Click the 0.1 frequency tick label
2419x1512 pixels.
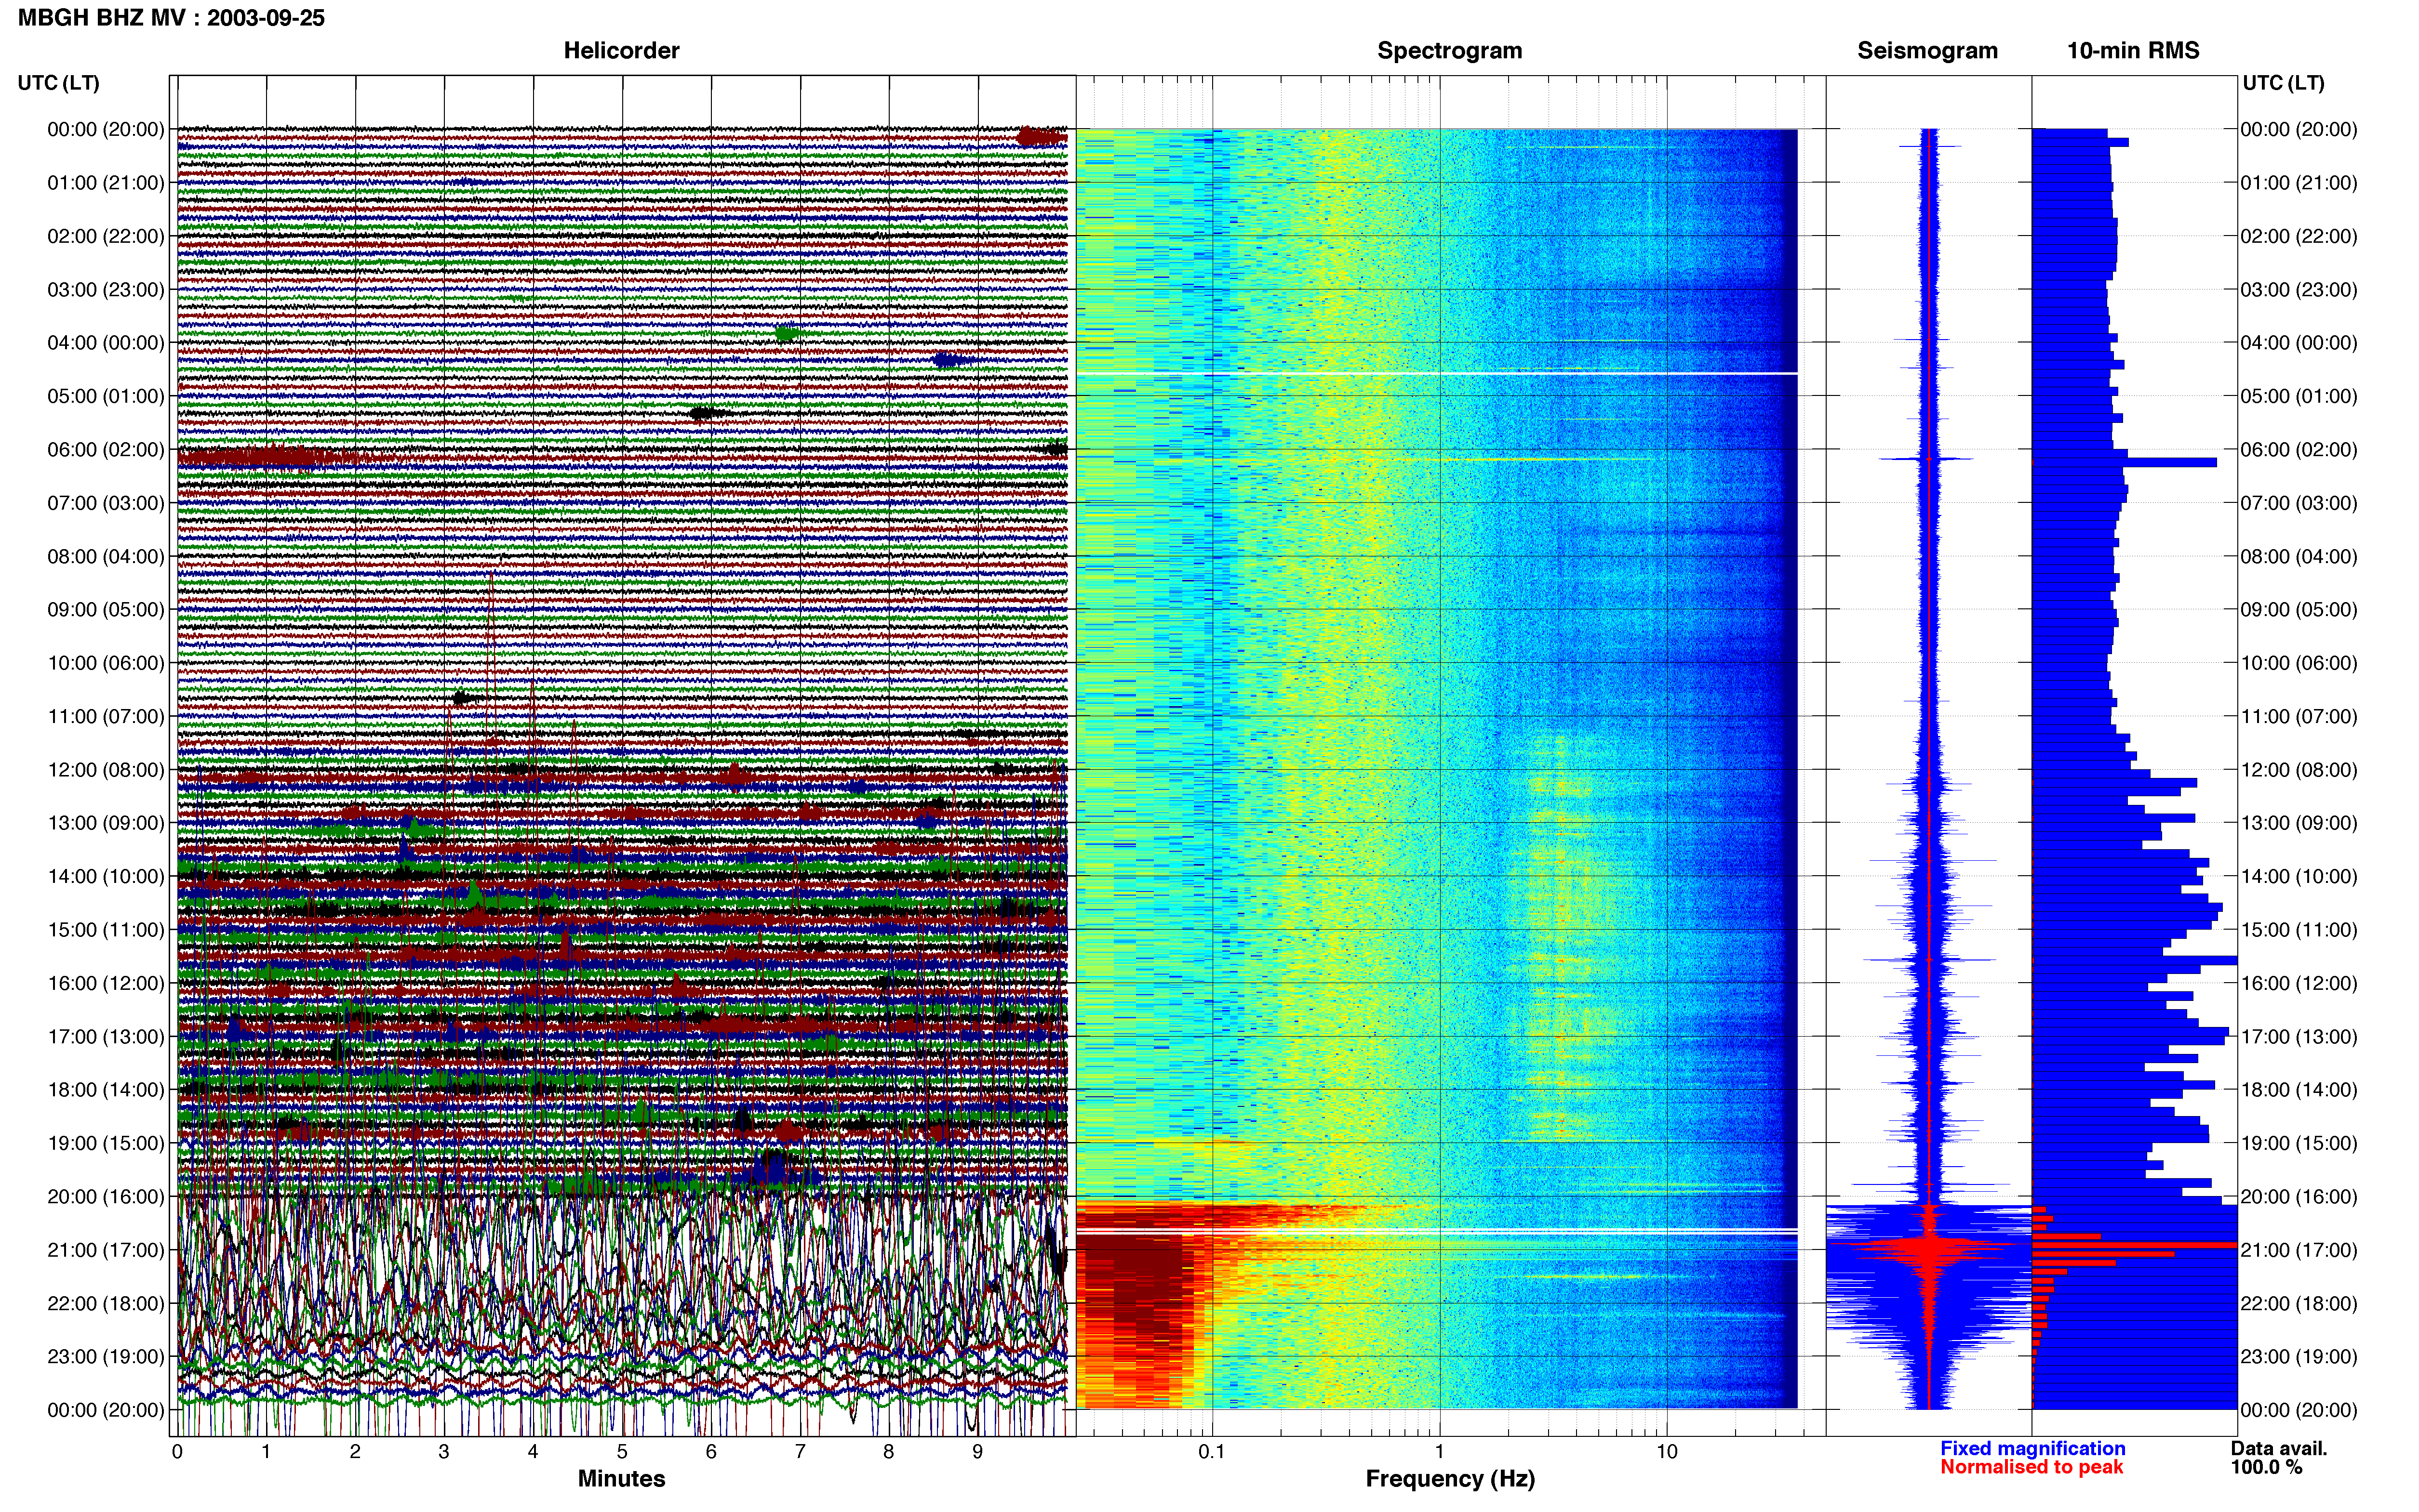[x=1212, y=1452]
